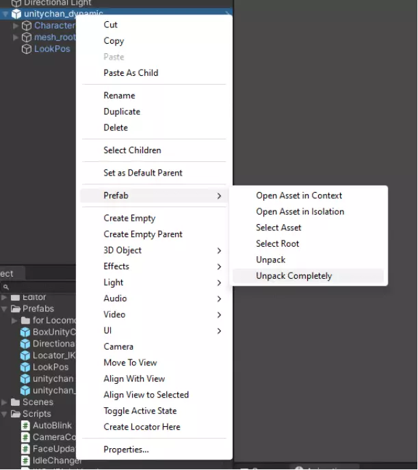Select Open Asset in Isolation
This screenshot has width=418, height=470.
point(300,212)
